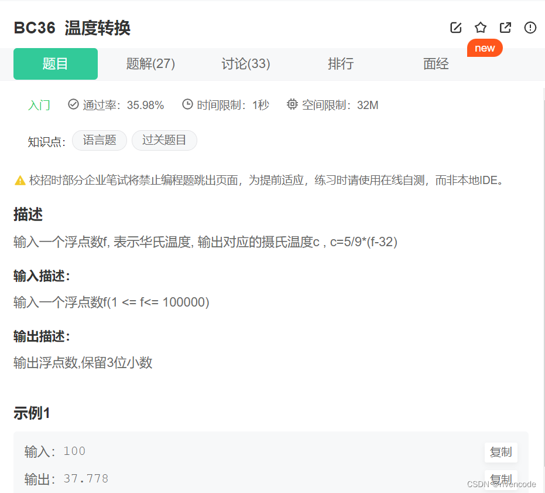Click the 语言题 knowledge tag
Image resolution: width=545 pixels, height=493 pixels.
tap(99, 140)
